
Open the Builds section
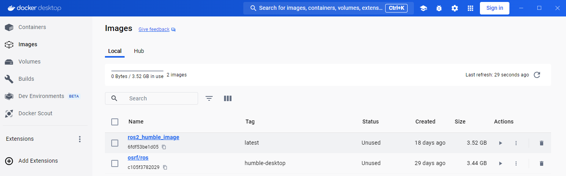click(26, 79)
